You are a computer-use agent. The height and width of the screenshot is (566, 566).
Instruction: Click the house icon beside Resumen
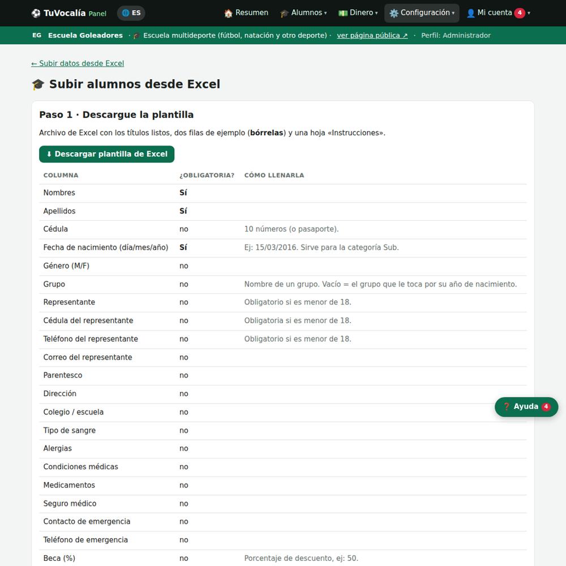point(228,14)
